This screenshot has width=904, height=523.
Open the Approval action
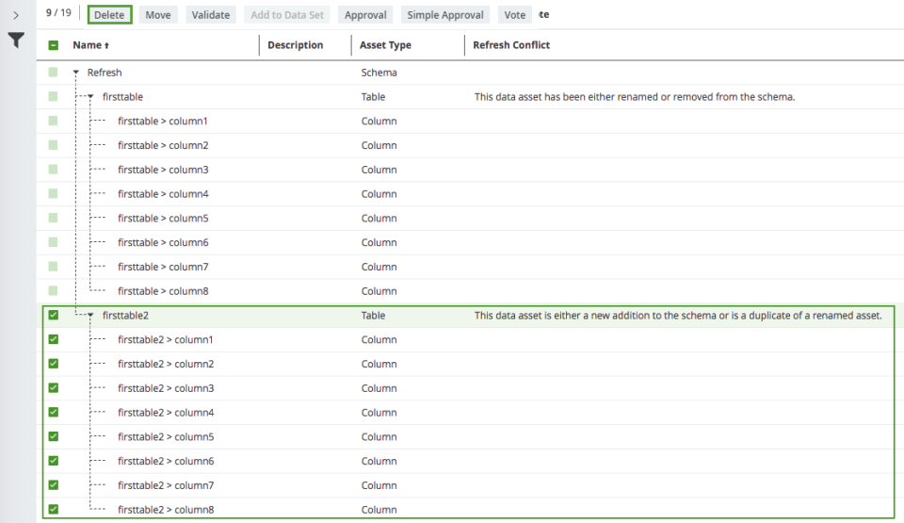(365, 15)
